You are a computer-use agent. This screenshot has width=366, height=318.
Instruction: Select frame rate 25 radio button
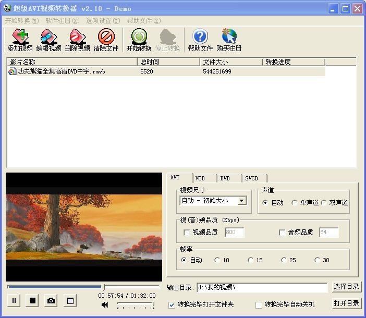click(284, 260)
